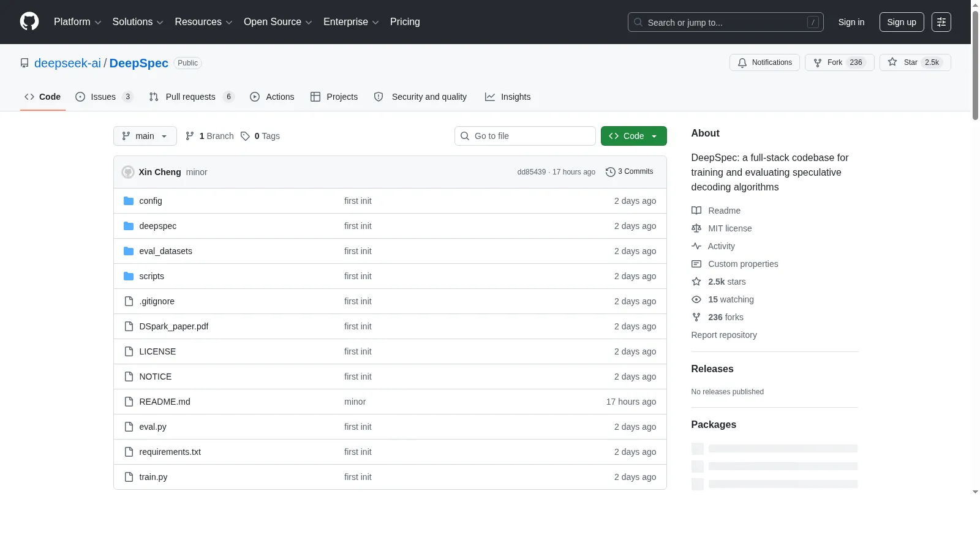
Task: Expand the Platform menu
Action: (x=78, y=22)
